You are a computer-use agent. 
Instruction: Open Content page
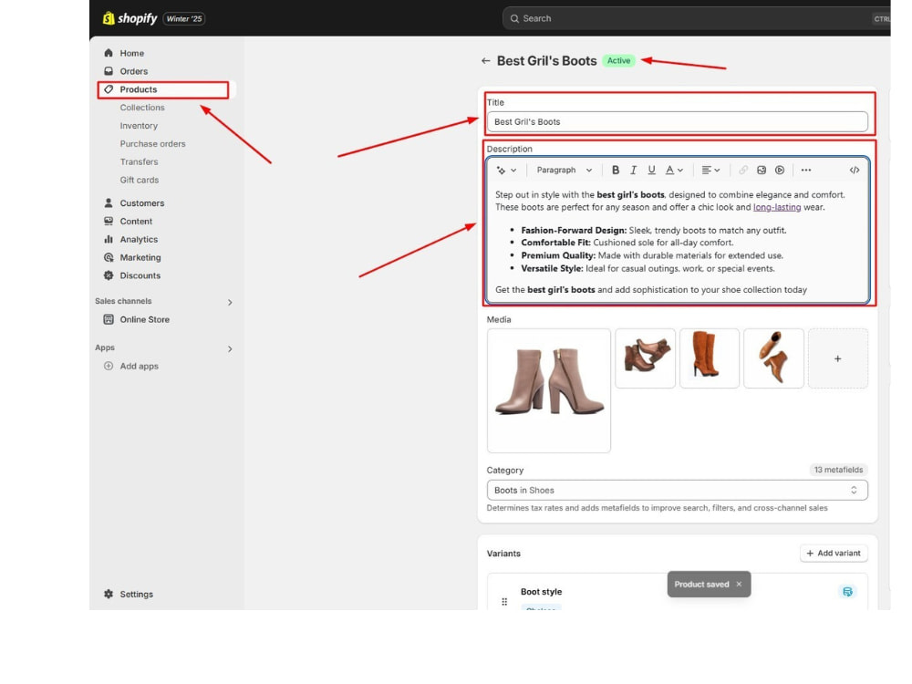pyautogui.click(x=136, y=221)
